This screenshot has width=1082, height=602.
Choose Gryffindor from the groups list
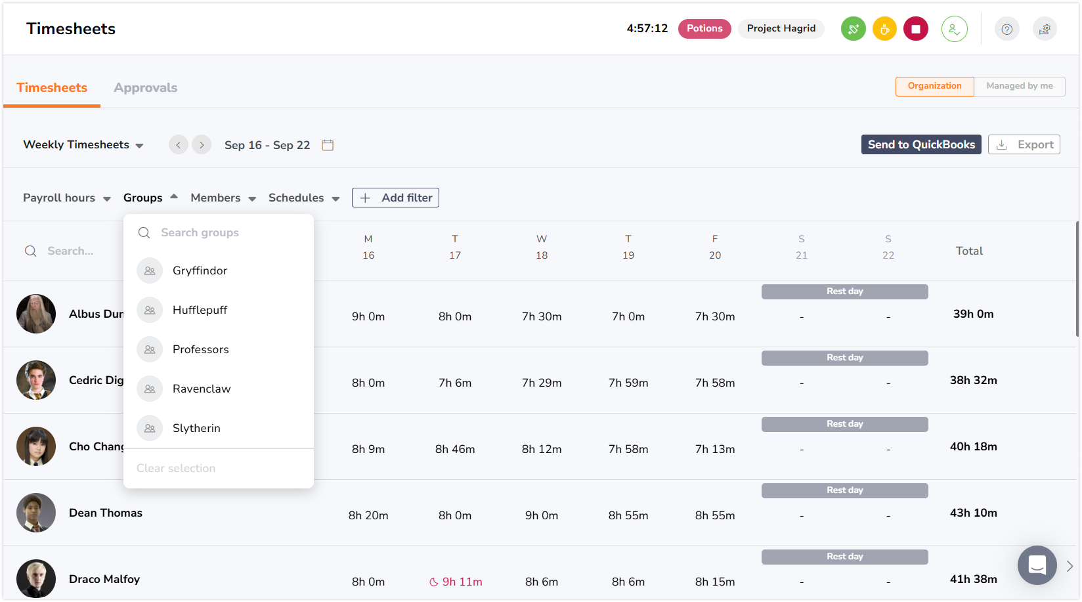tap(219, 270)
